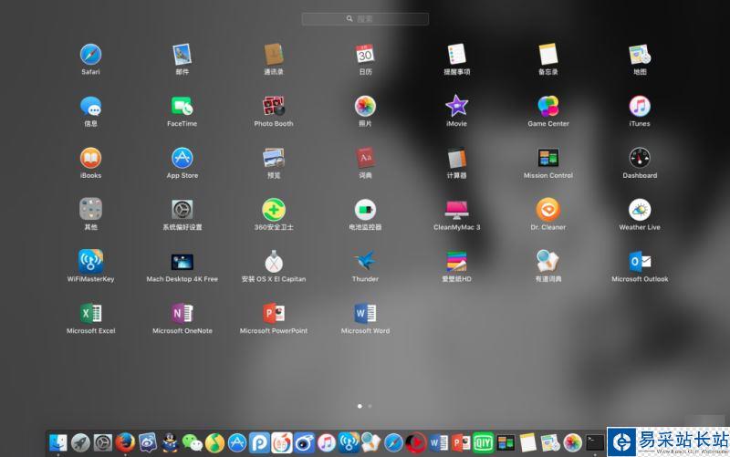
Task: Open iTunes music icon in Dock
Action: point(327,442)
